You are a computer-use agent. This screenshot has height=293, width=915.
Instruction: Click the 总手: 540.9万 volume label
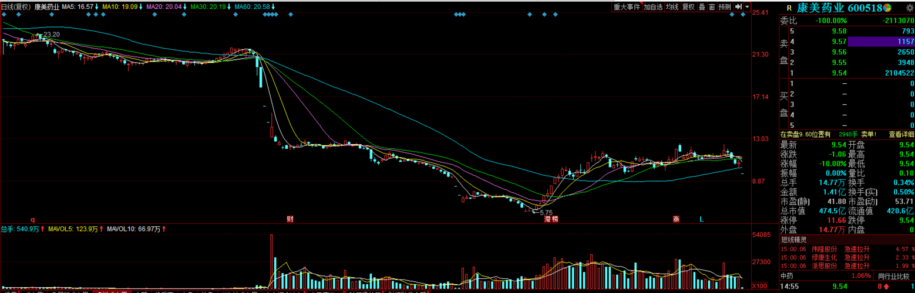pos(19,229)
